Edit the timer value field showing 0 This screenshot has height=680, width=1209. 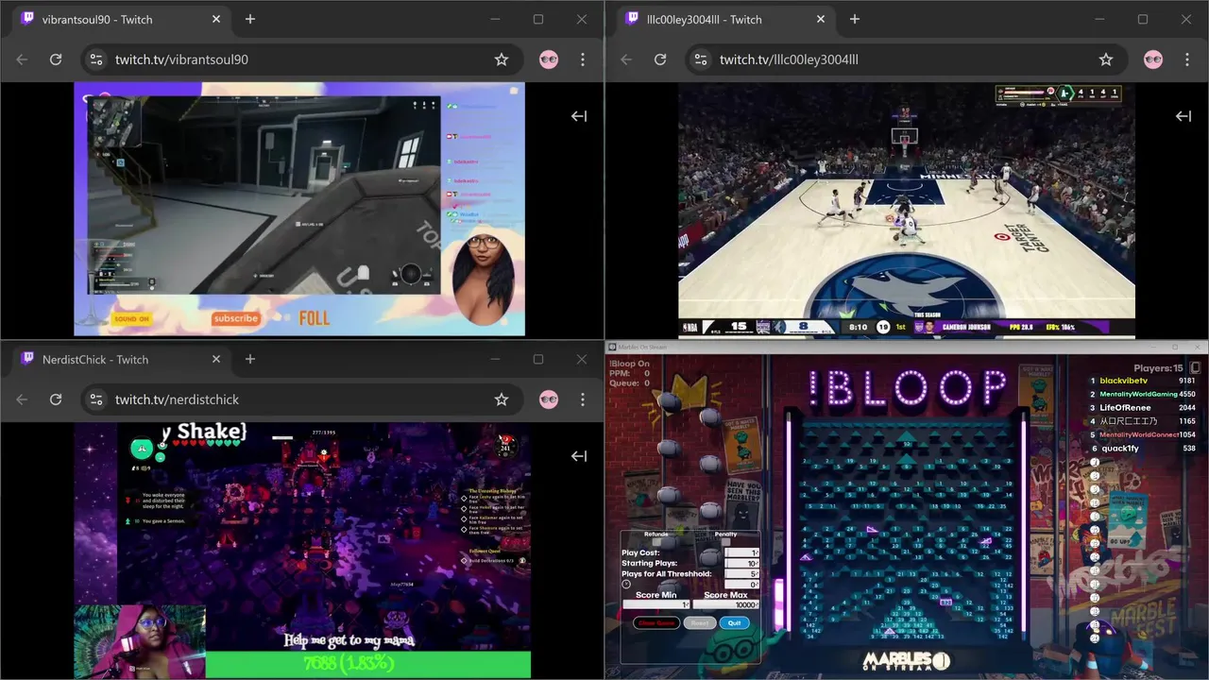pos(741,585)
